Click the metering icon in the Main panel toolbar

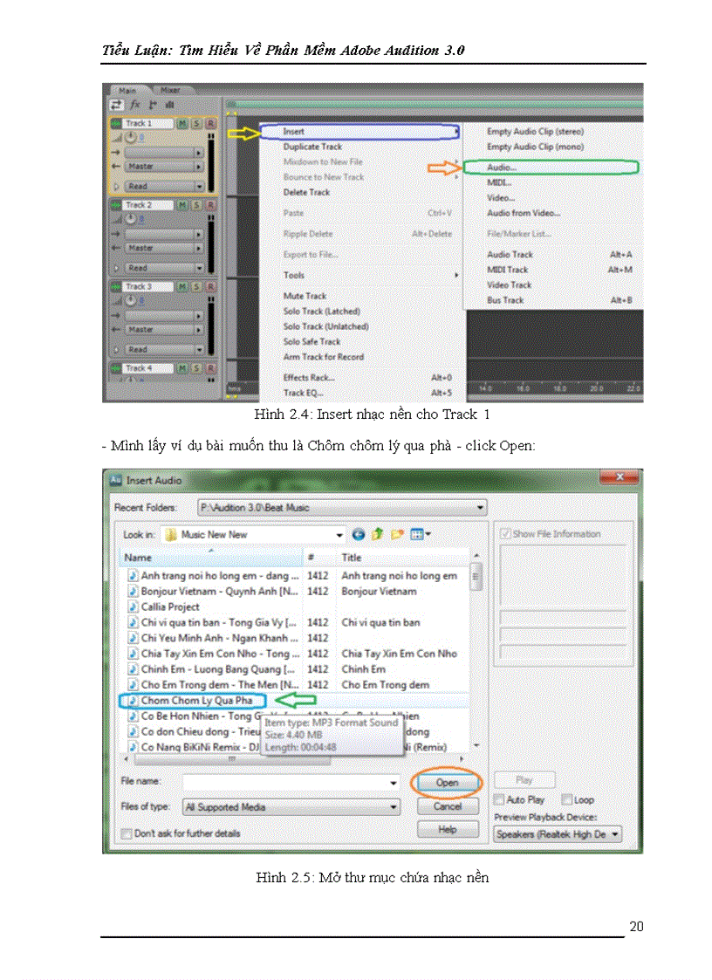point(171,104)
